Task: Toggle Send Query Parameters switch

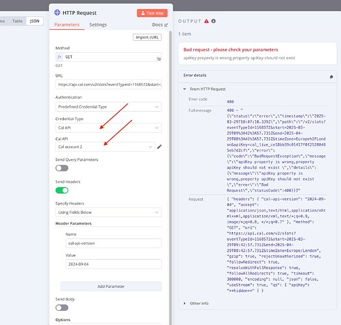Action: (62, 168)
